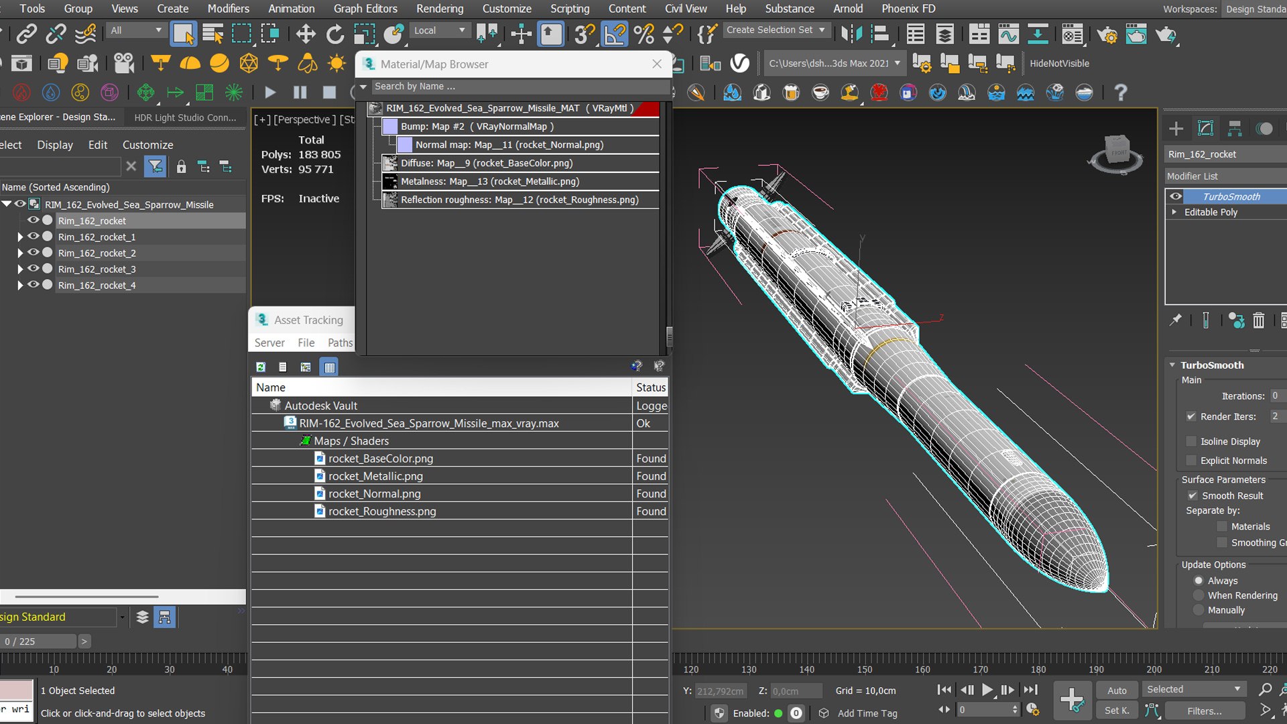
Task: Enable Explicit Normals checkbox
Action: click(1191, 461)
